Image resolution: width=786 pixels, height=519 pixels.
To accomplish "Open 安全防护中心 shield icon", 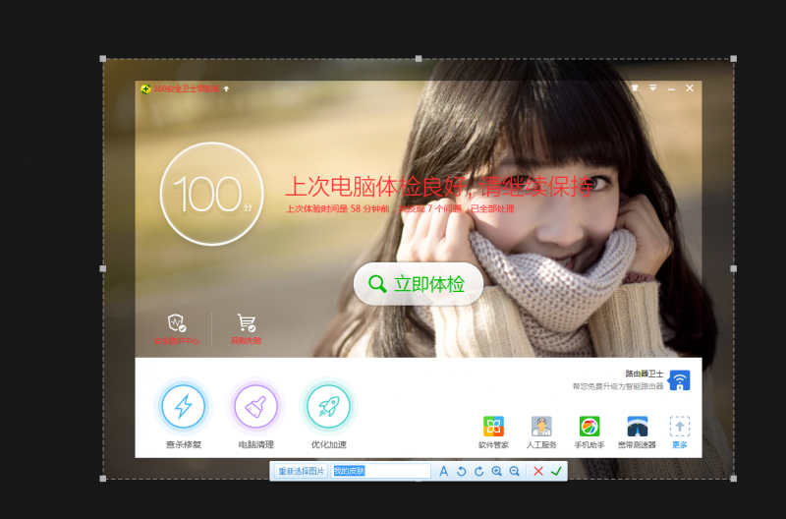I will click(x=176, y=323).
